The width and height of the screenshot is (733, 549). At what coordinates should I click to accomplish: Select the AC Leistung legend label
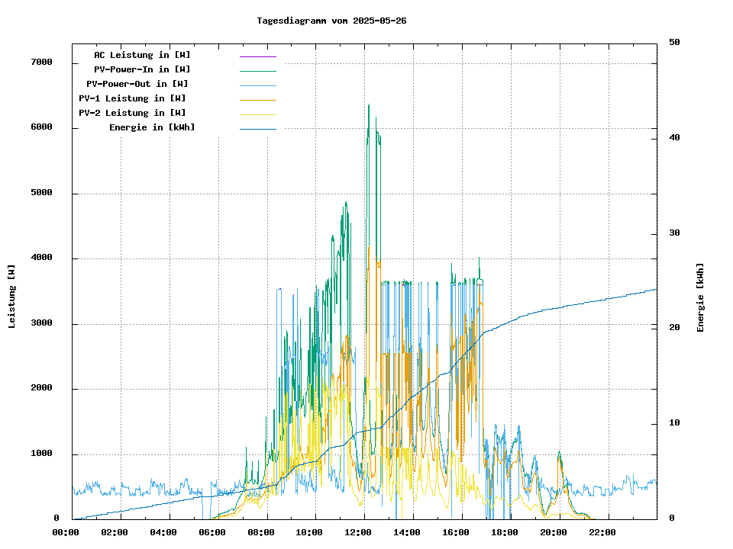click(x=142, y=55)
